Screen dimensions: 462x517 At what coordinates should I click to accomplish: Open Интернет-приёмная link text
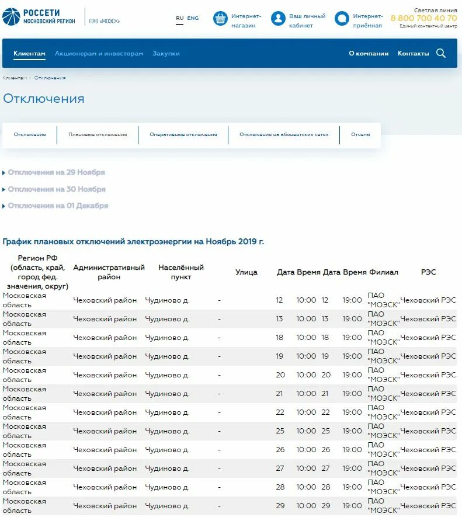coord(368,21)
